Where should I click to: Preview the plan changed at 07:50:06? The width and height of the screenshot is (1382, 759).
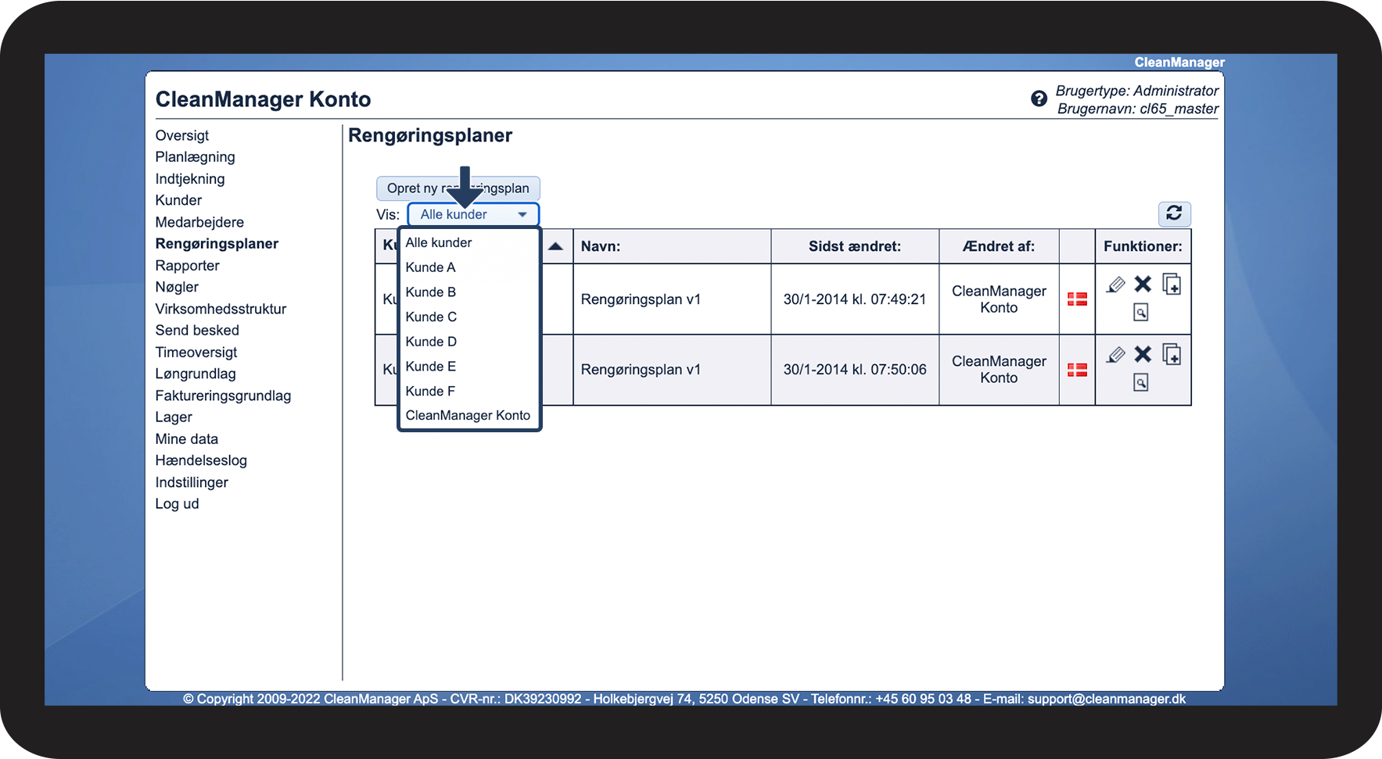coord(1141,383)
